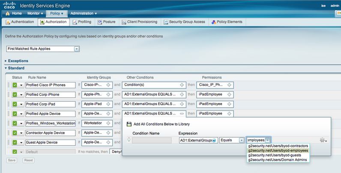The width and height of the screenshot is (341, 173).
Task: Switch to the Policy Elements tab
Action: click(x=227, y=22)
